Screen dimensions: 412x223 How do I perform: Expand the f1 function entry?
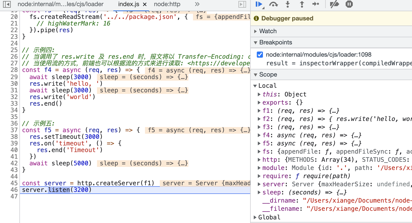259,111
